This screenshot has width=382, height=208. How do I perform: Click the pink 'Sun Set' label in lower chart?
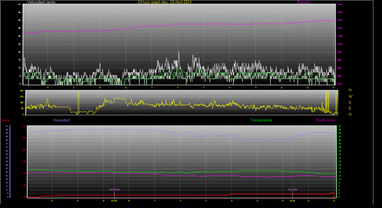293,190
